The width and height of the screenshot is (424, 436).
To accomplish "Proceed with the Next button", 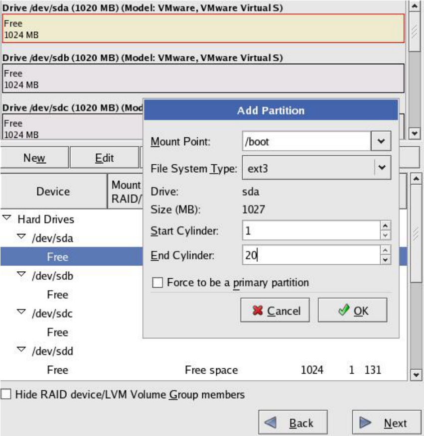I will click(x=387, y=423).
